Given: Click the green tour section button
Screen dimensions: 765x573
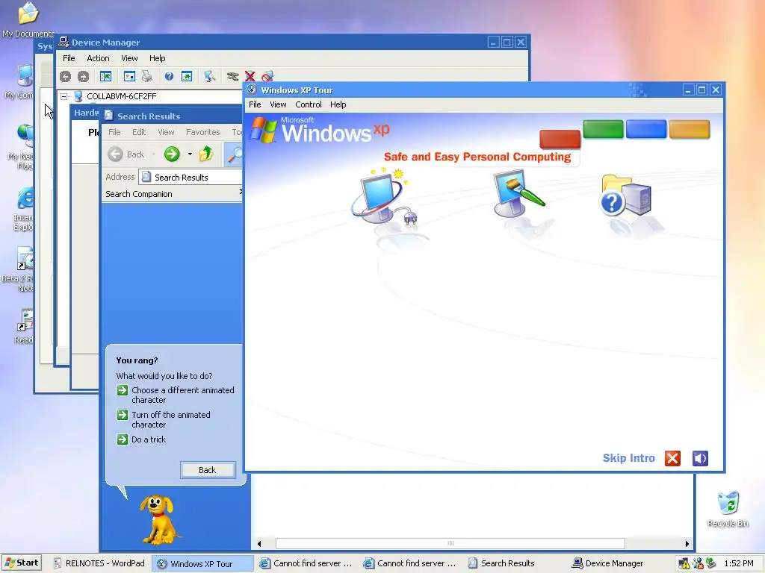Looking at the screenshot, I should 603,129.
